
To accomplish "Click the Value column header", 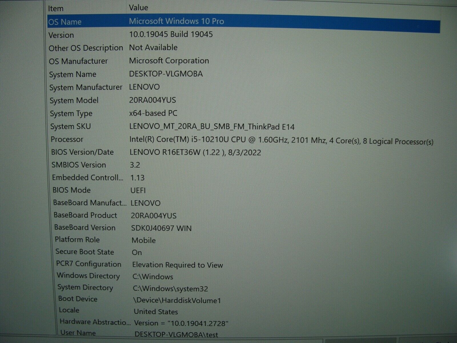I will tap(138, 8).
